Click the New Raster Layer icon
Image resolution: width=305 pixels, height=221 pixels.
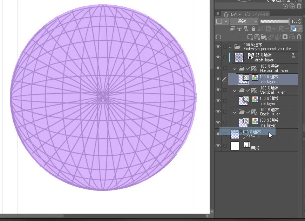tap(250, 37)
